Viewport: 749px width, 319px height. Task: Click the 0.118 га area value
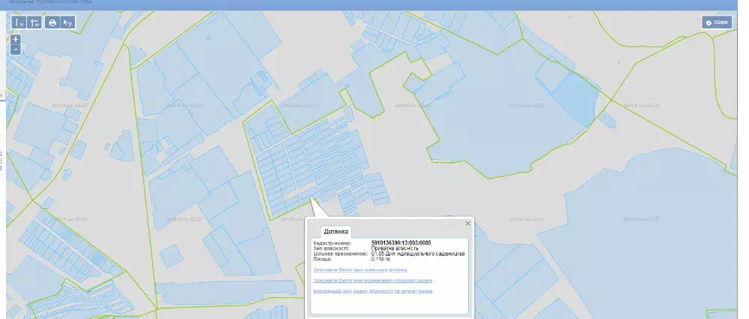point(382,259)
